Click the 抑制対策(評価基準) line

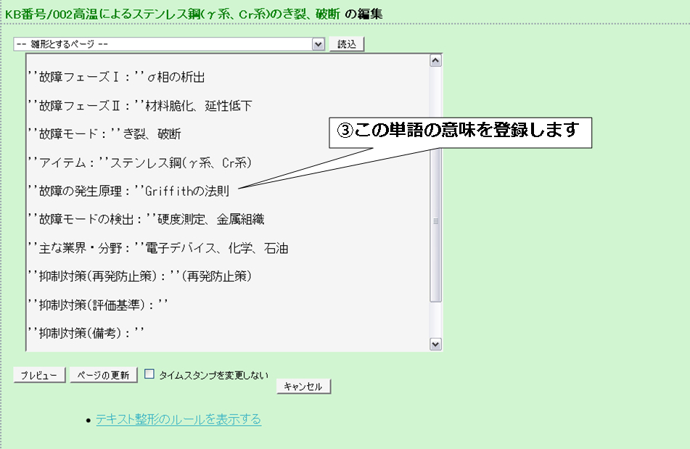click(x=97, y=305)
